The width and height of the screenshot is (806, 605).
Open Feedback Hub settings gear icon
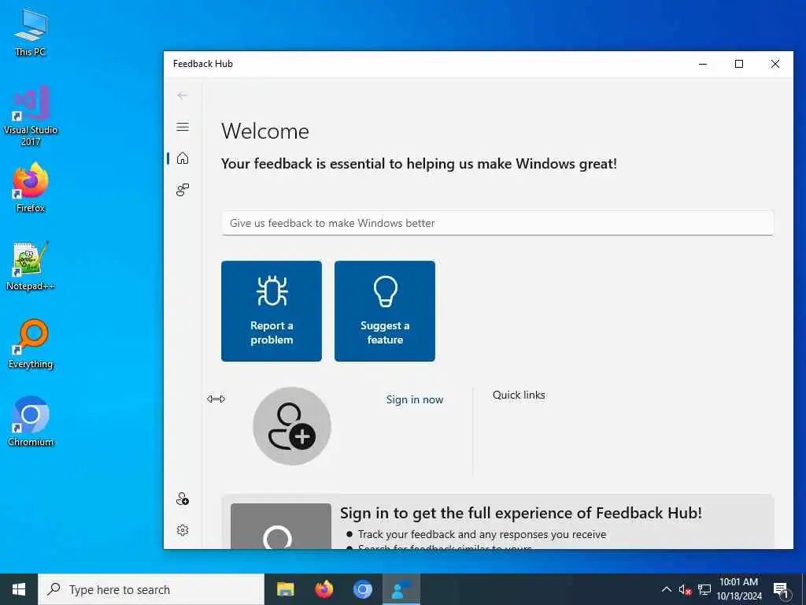pyautogui.click(x=183, y=530)
